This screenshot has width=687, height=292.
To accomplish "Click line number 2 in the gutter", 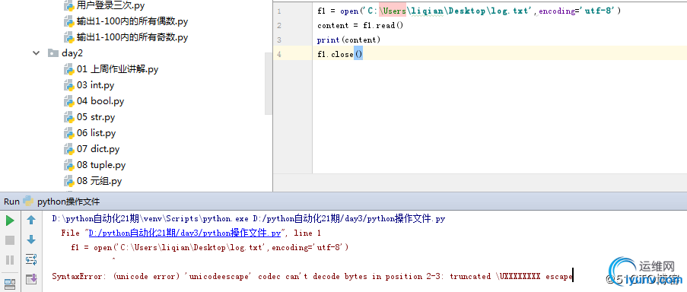I will tap(279, 25).
